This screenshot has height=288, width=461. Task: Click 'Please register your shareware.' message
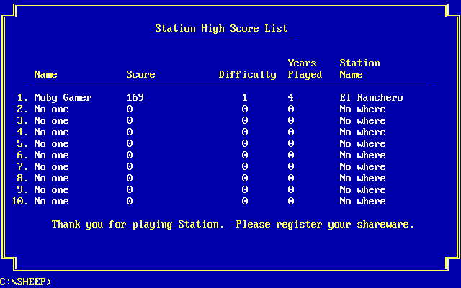(x=325, y=225)
